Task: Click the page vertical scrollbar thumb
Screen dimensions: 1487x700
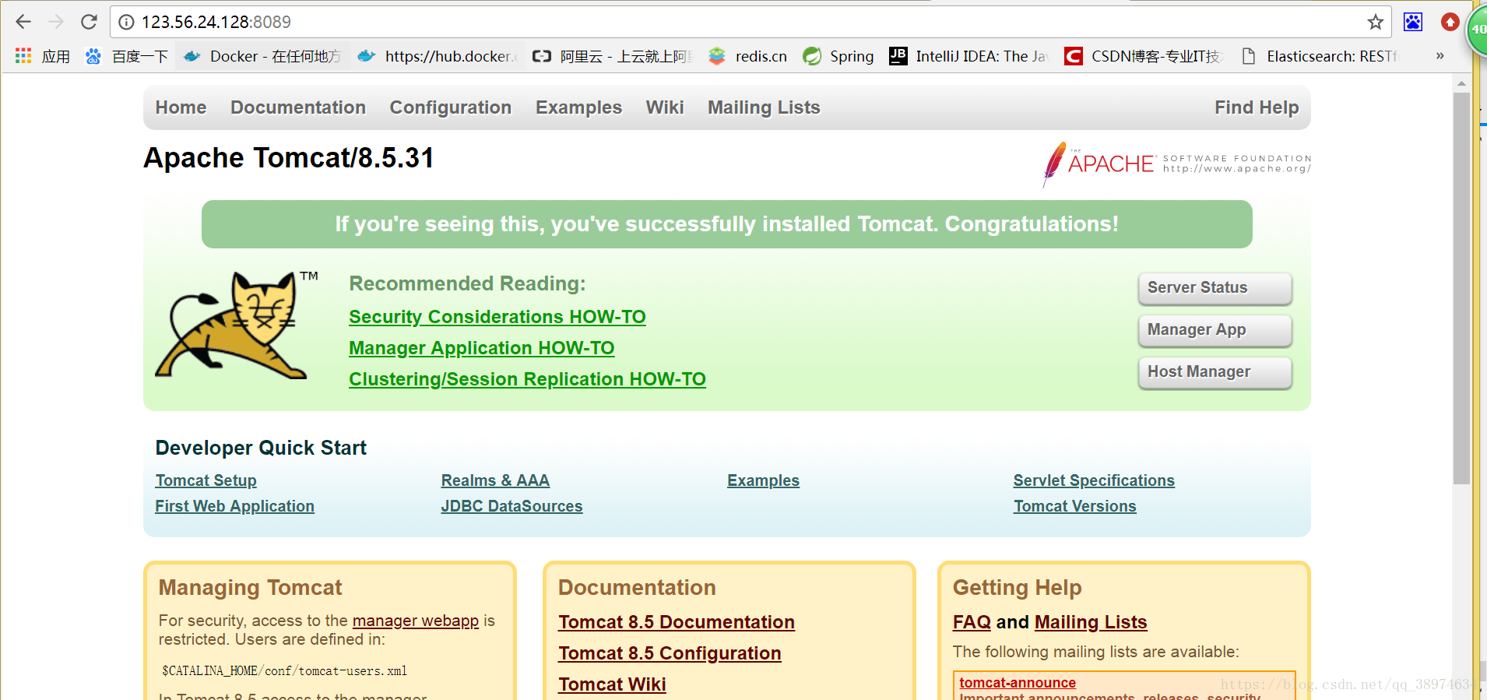Action: (x=1461, y=288)
